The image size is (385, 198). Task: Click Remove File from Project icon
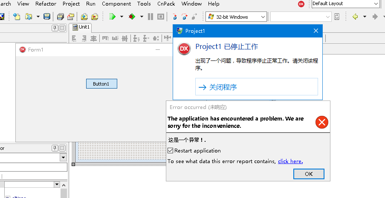(95, 17)
